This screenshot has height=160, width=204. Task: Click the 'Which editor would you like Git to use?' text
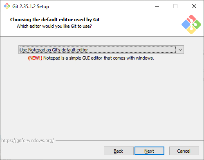[54, 26]
